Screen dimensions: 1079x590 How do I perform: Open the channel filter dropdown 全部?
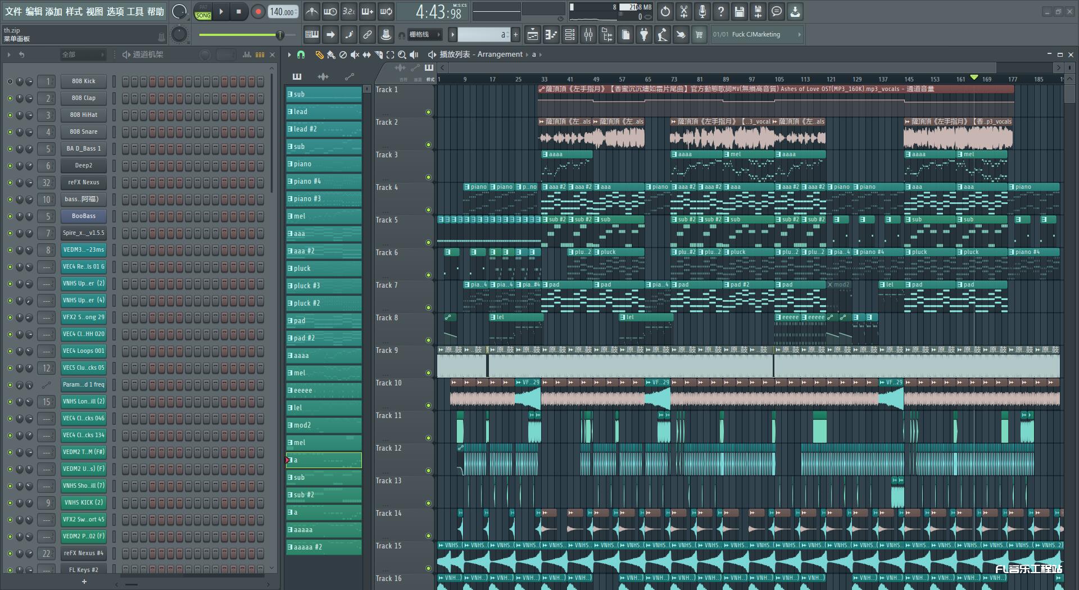tap(83, 55)
